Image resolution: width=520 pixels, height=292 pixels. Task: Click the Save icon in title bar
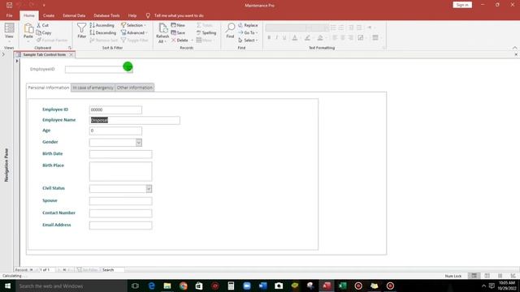pos(9,6)
